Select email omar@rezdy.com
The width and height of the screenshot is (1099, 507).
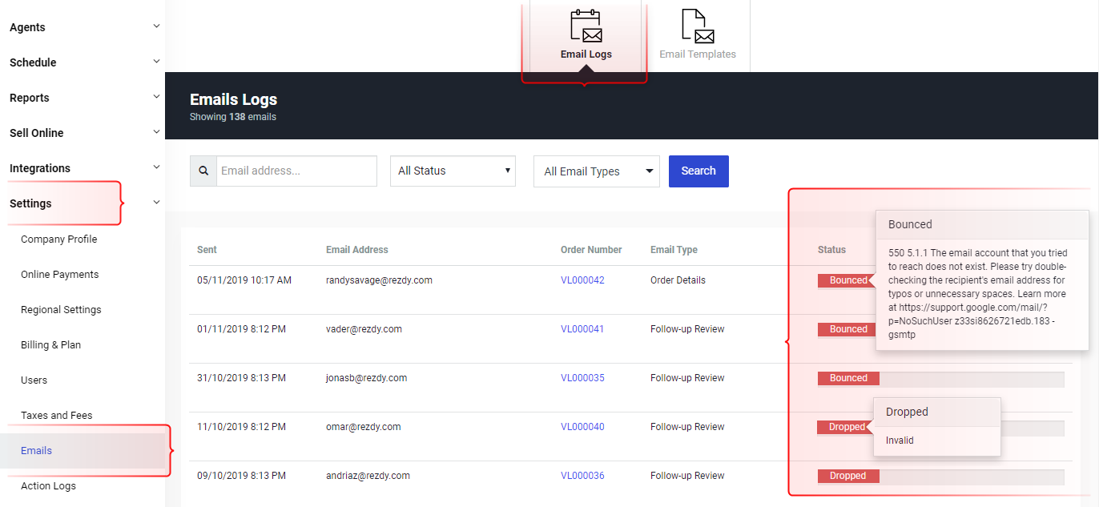(364, 427)
